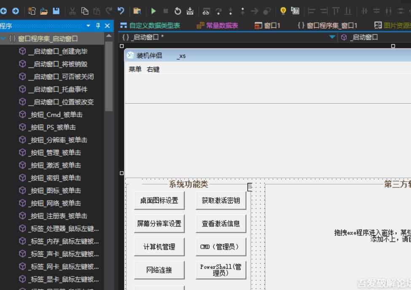Click the open folder toolbar icon
The width and height of the screenshot is (411, 290).
point(44,11)
